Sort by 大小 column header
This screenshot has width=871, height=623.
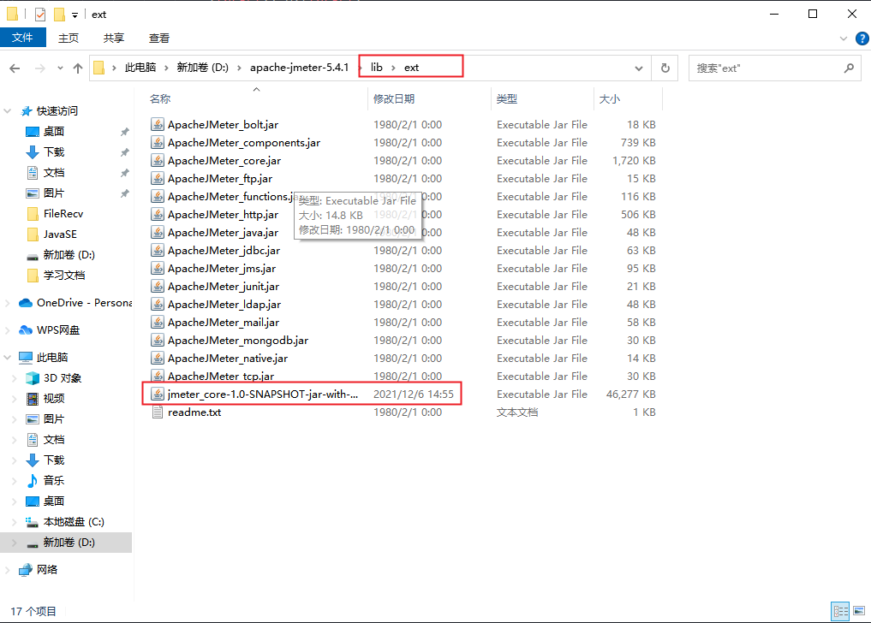coord(610,98)
